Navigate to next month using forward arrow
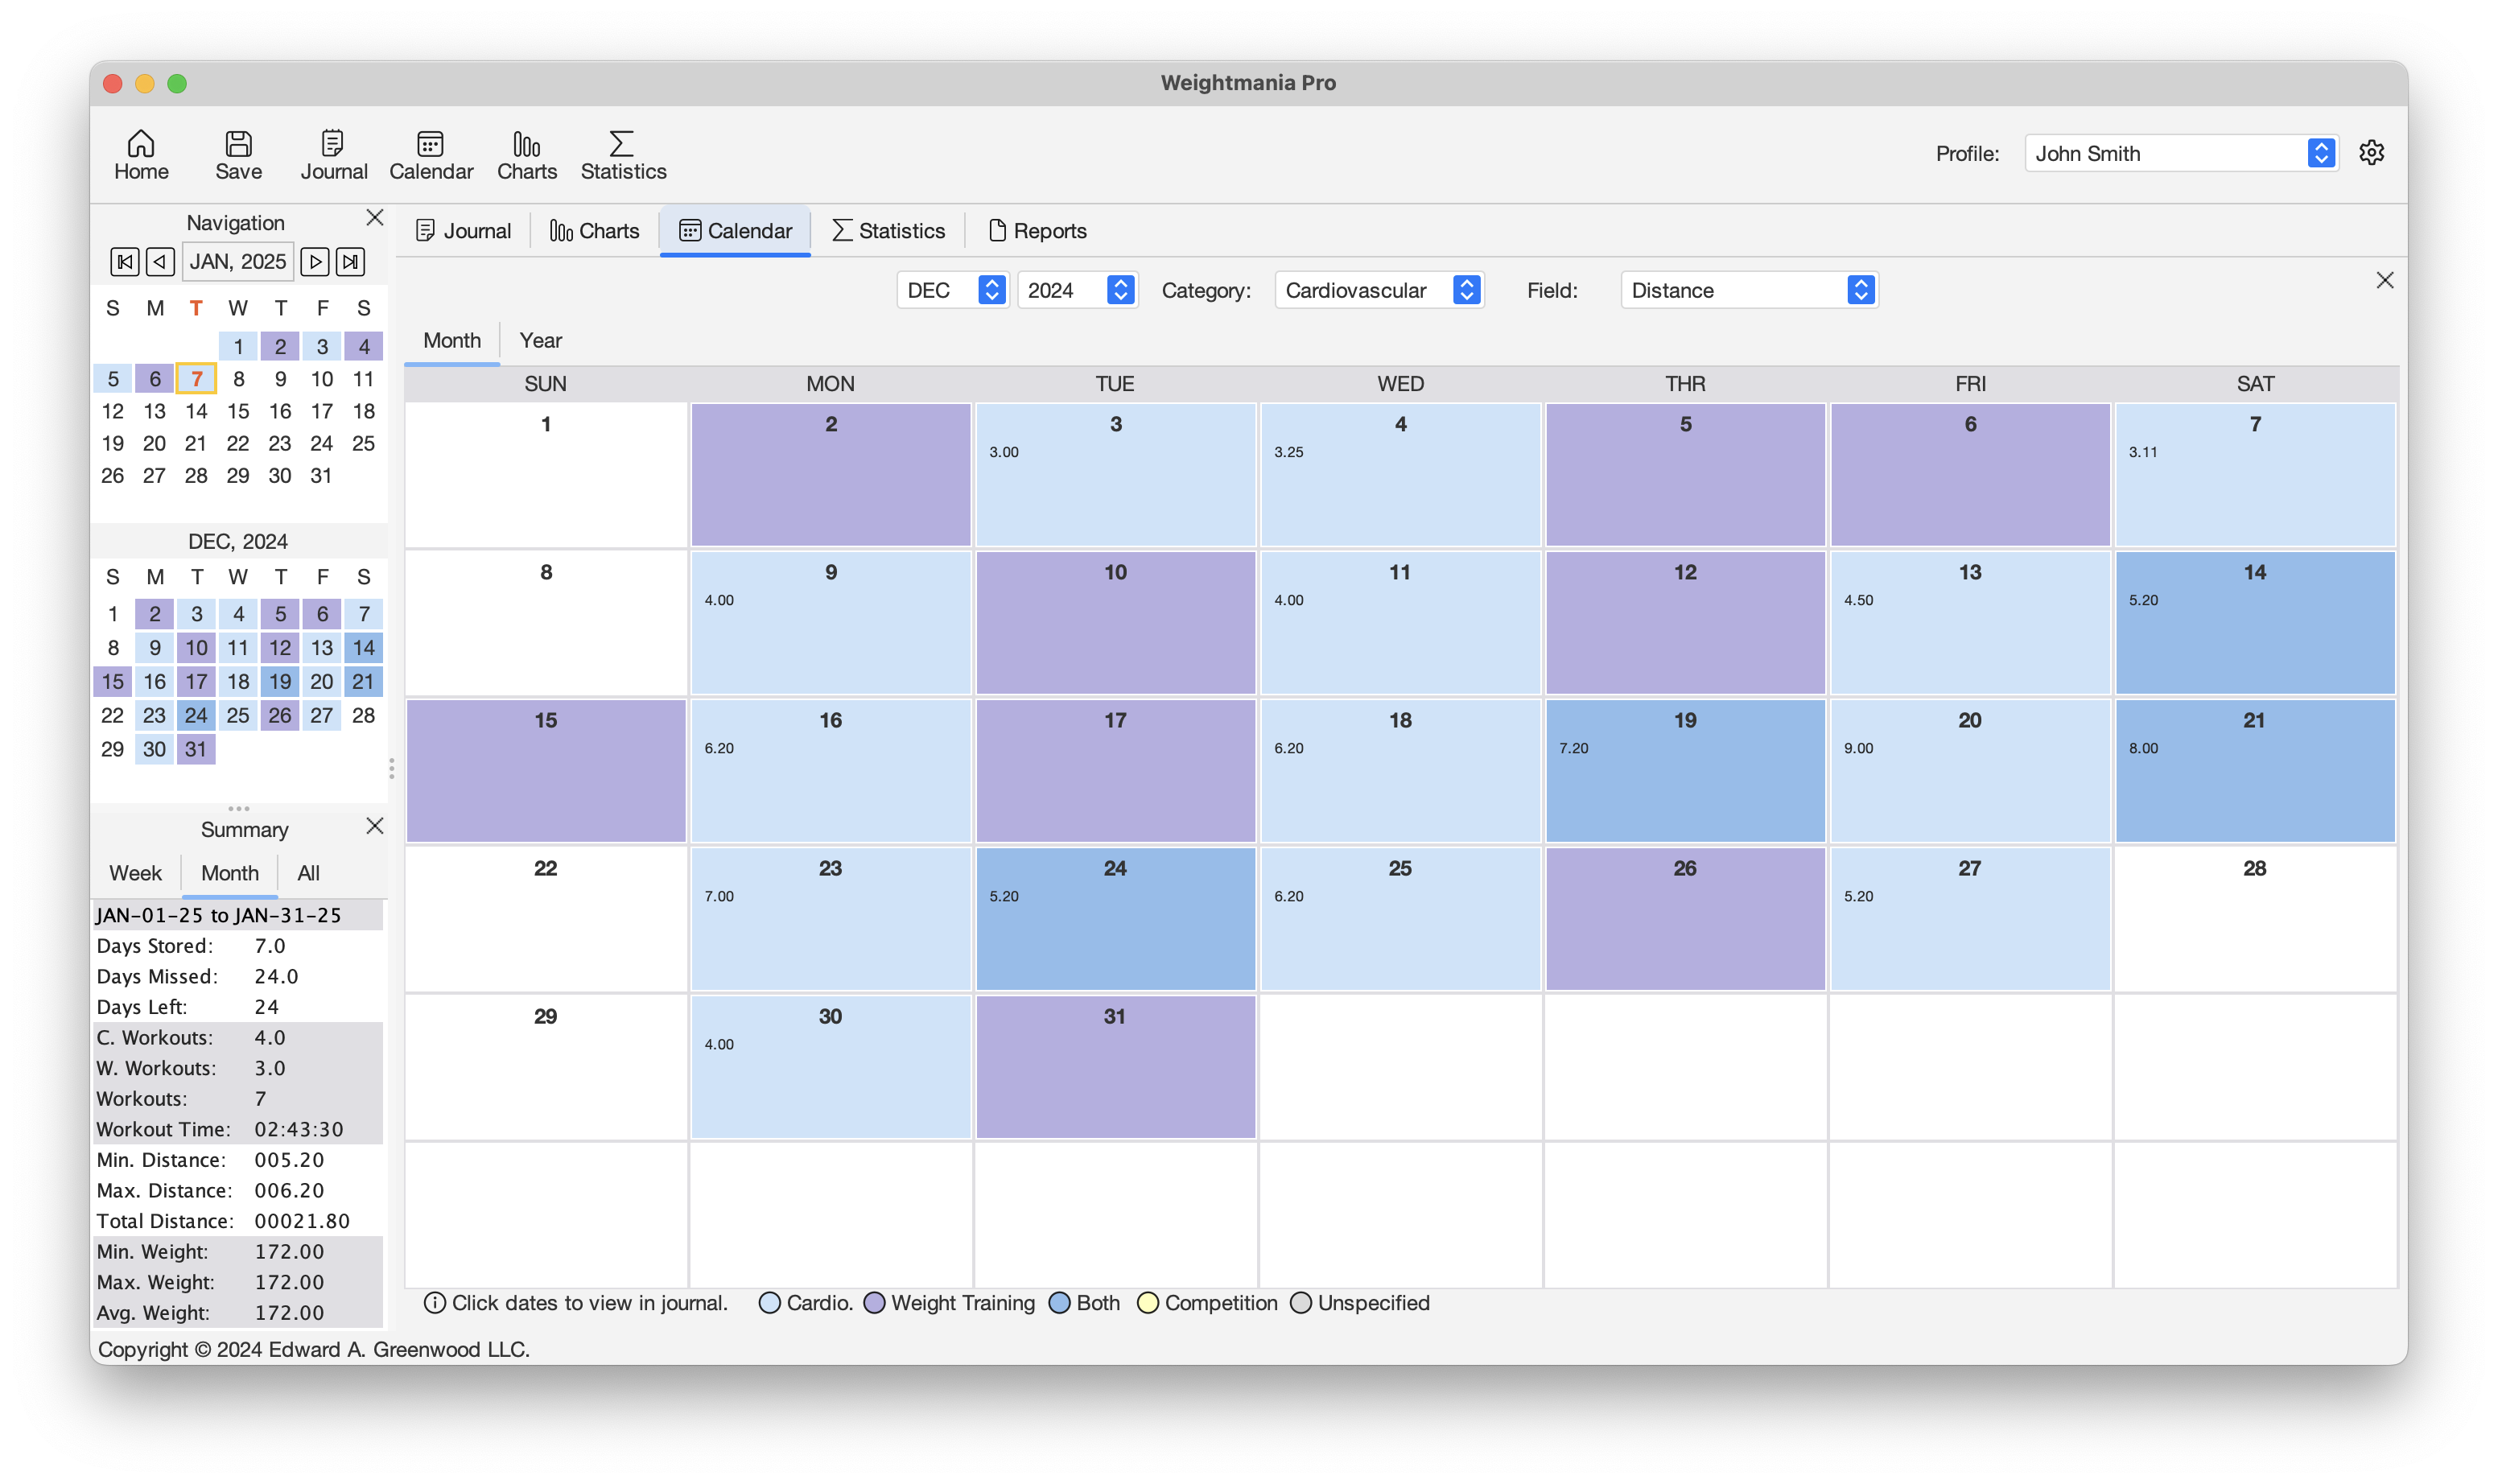 pos(313,262)
